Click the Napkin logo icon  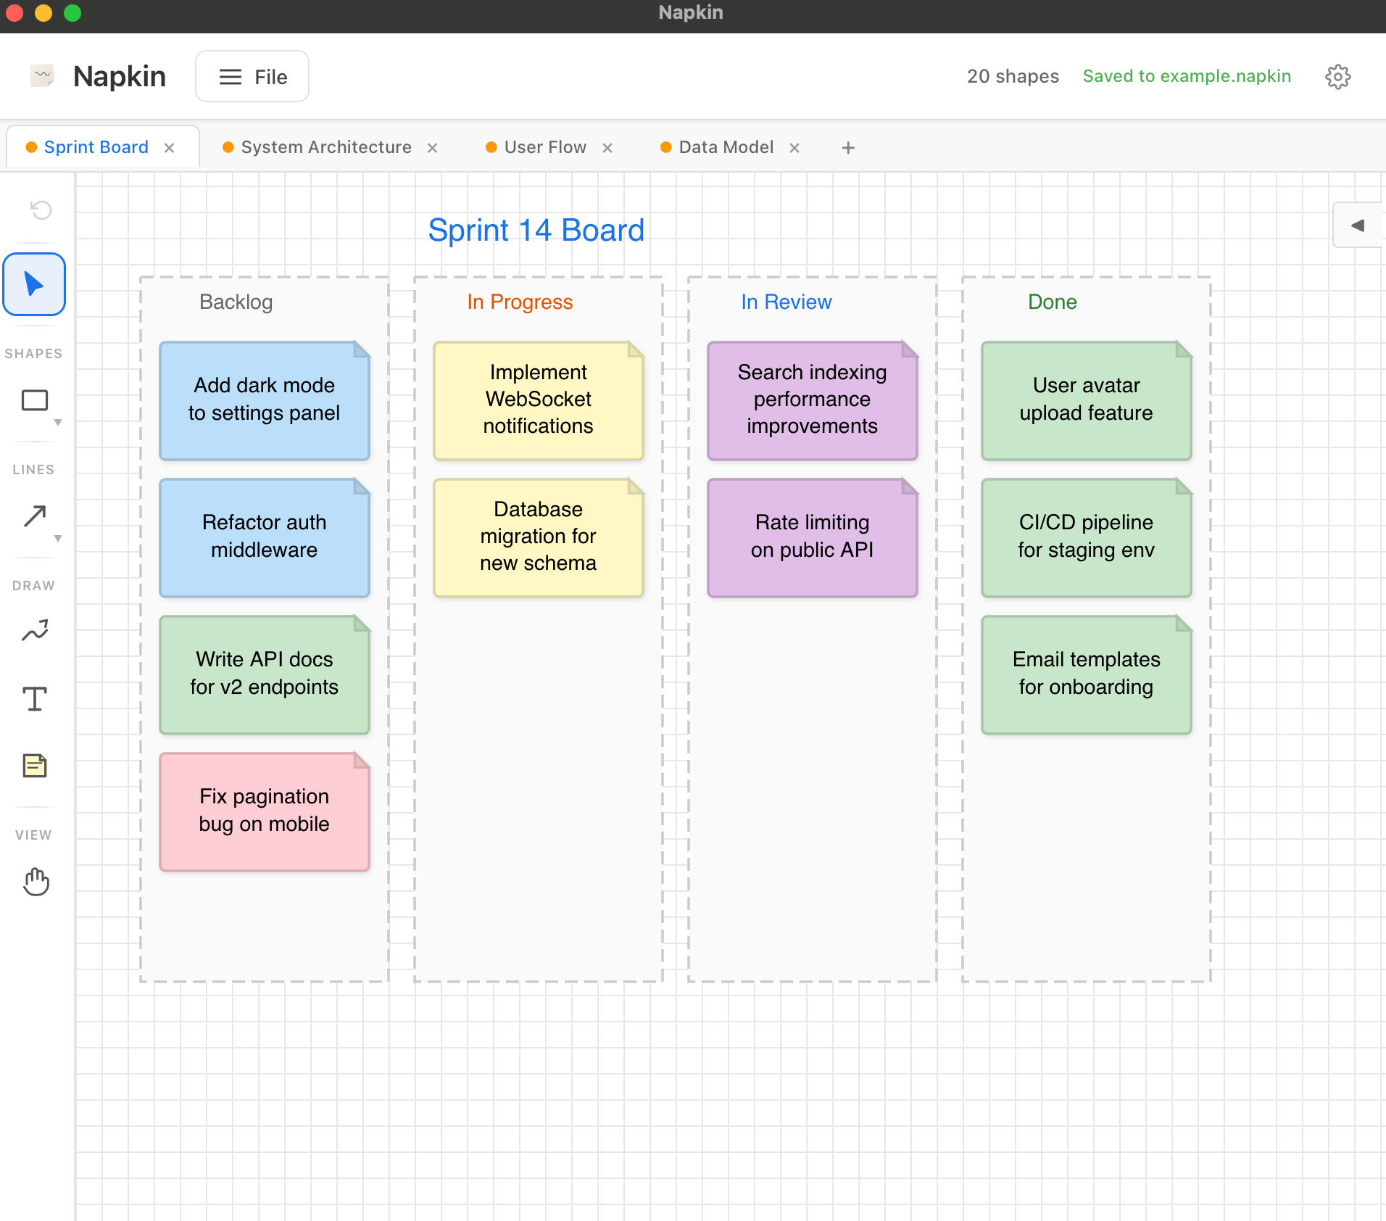41,75
